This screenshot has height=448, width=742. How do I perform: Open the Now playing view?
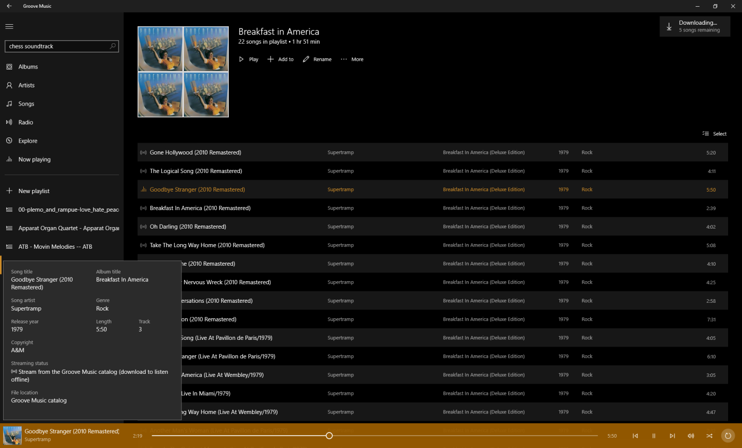tap(62, 160)
